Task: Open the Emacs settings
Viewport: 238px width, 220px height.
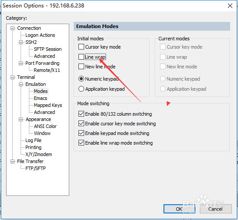Action: point(40,98)
